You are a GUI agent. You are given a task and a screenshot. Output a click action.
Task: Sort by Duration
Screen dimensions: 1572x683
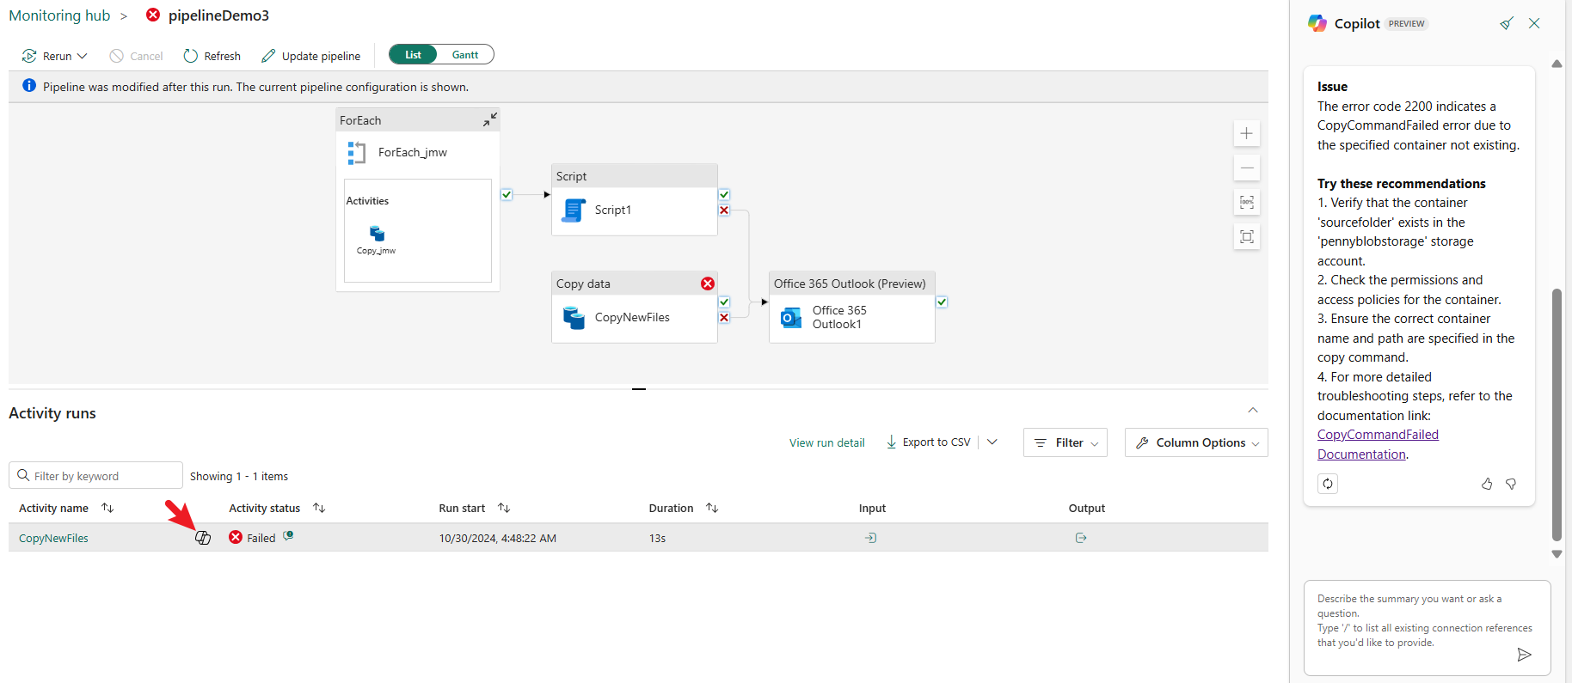coord(712,508)
